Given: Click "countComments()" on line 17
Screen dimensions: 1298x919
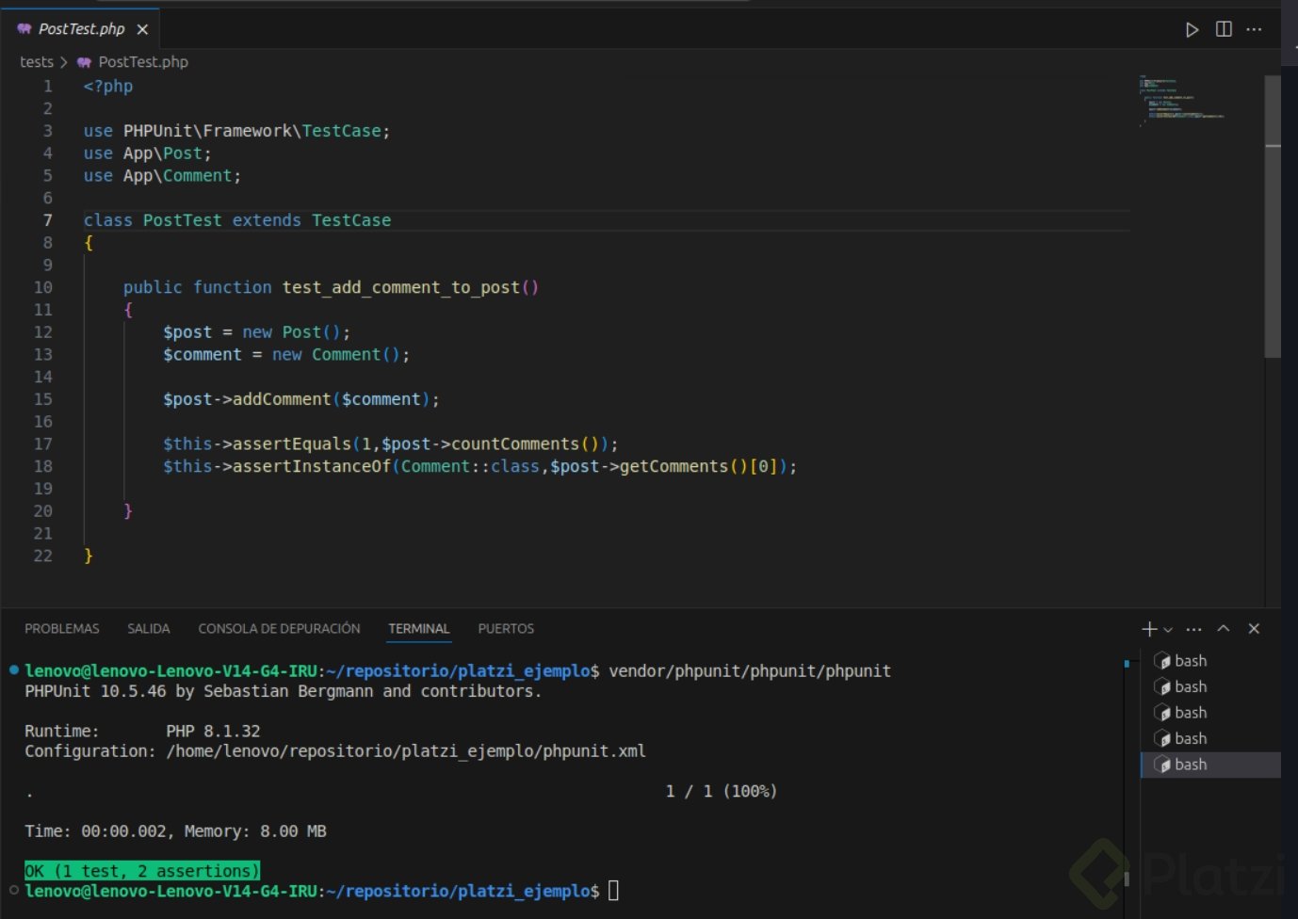Looking at the screenshot, I should pos(526,444).
